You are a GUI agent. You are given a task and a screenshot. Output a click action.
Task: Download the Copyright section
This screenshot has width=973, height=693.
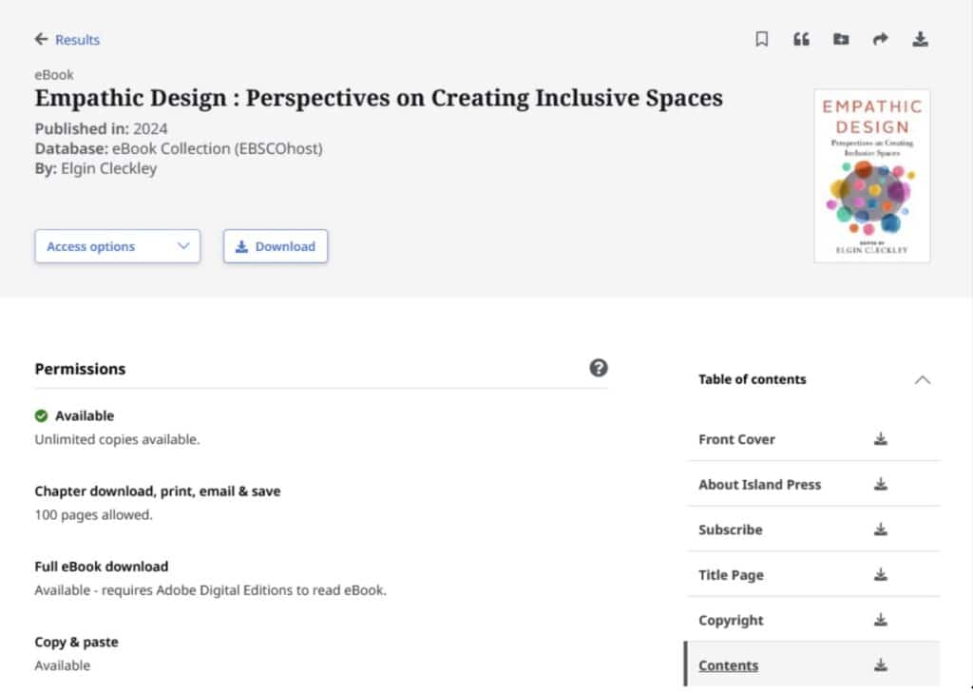pos(881,620)
